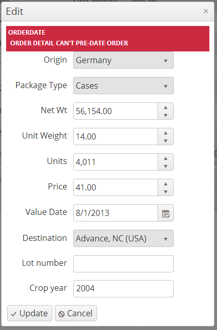Increment Unit Weight spinner up
The width and height of the screenshot is (217, 330).
click(x=166, y=133)
